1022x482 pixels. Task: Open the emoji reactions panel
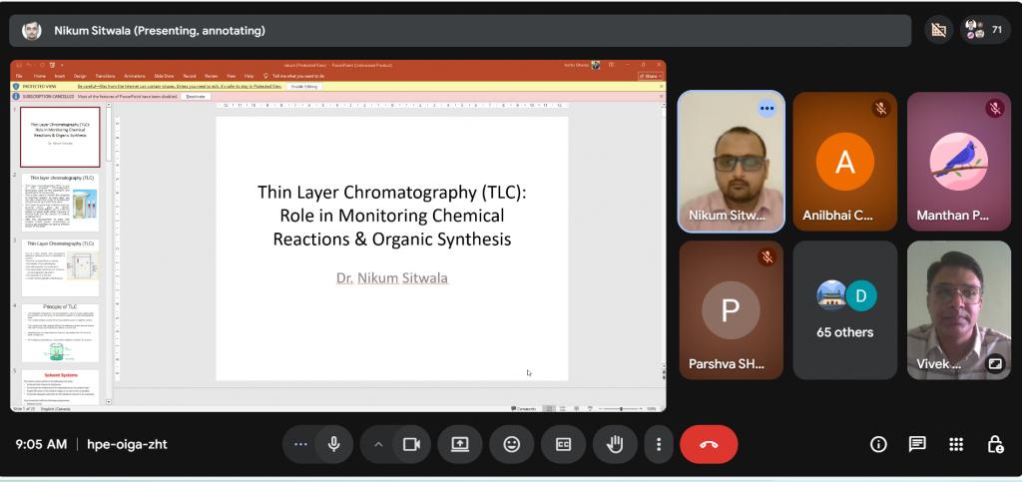coord(512,444)
